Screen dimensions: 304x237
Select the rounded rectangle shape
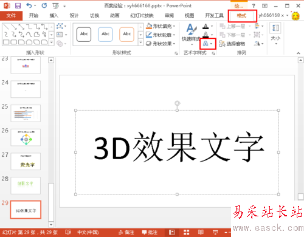(x=14, y=42)
